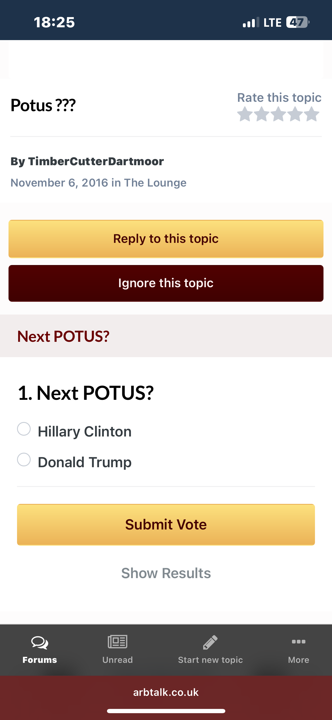Give the topic a two-star rating

(x=262, y=114)
